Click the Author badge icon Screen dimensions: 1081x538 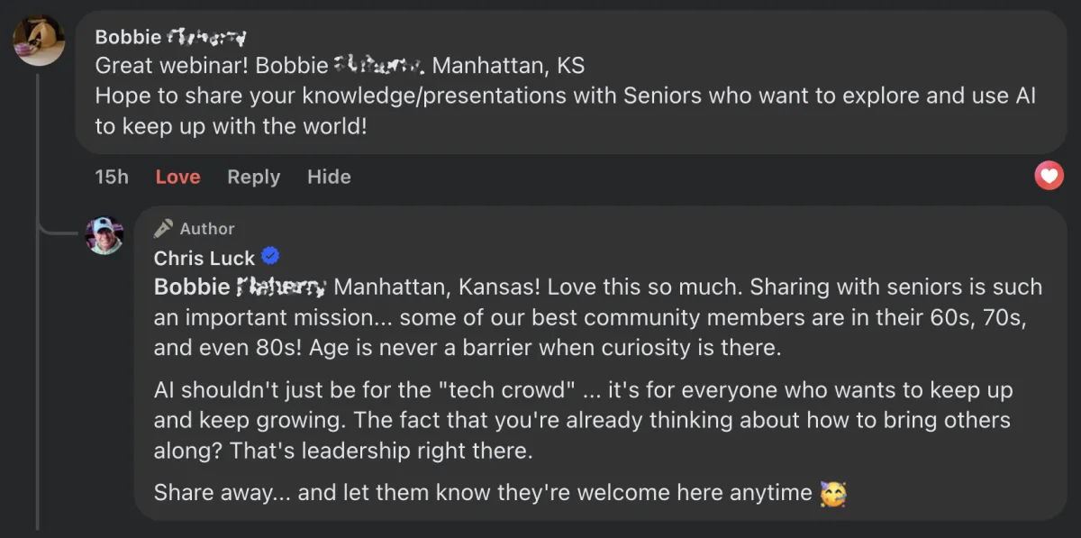(162, 228)
